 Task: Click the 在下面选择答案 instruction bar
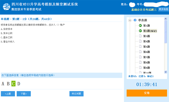pyautogui.click(x=61, y=75)
